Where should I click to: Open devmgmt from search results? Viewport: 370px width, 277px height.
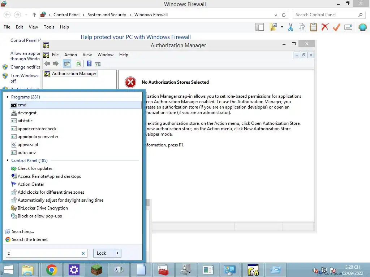tap(76, 113)
